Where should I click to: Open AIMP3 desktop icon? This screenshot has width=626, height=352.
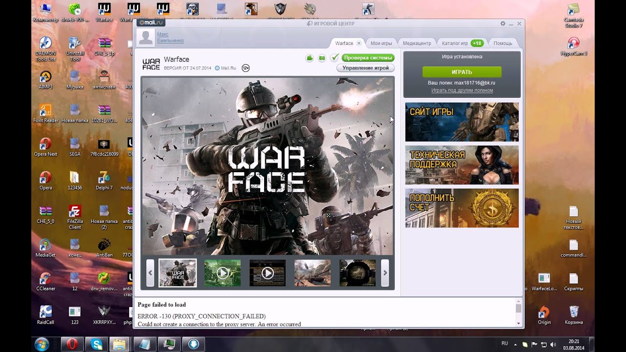(x=45, y=80)
